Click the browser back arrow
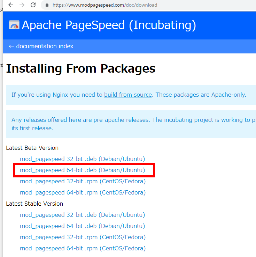 11,5
